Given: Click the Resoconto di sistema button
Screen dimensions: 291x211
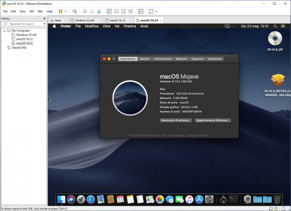Looking at the screenshot, I should [x=176, y=120].
